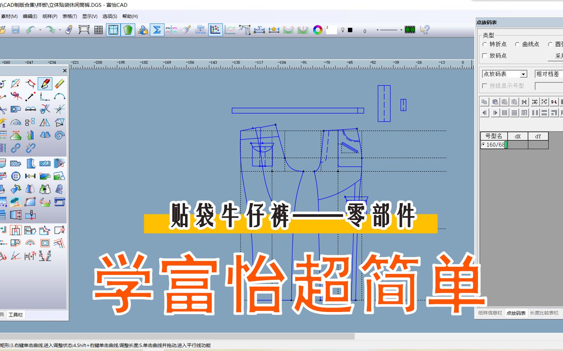Click the sigma summation icon
This screenshot has height=351, width=563.
pos(157,30)
